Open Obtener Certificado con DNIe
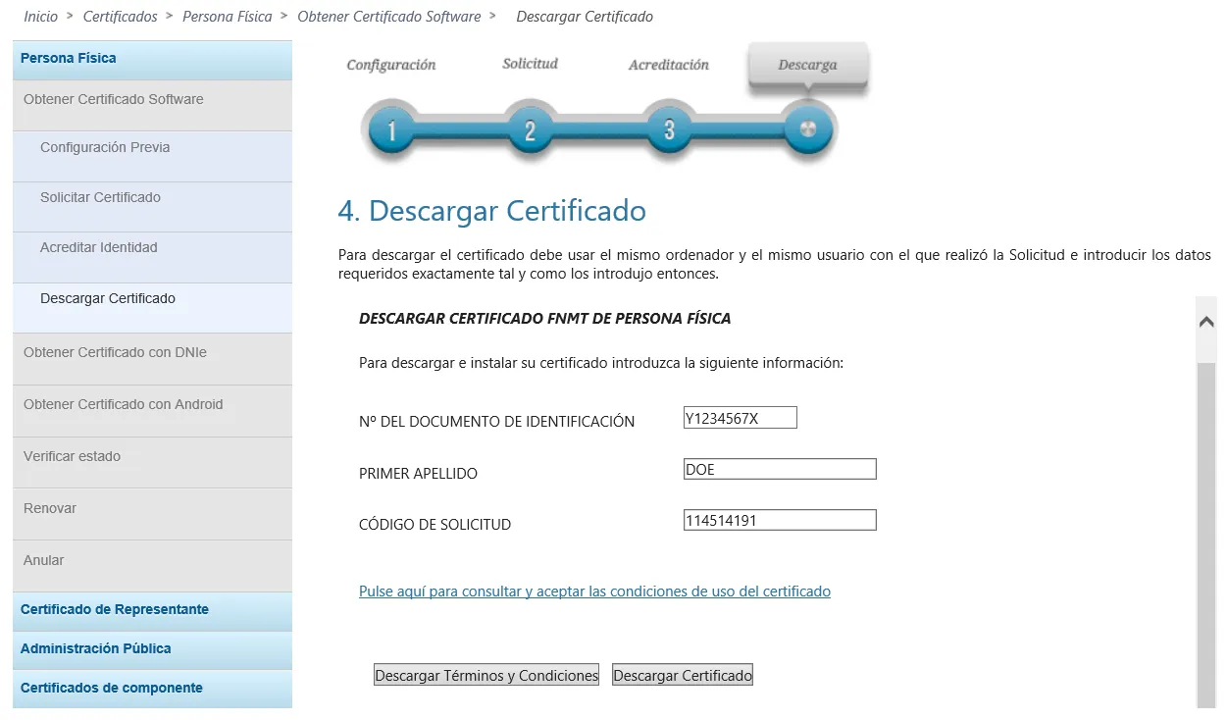The height and width of the screenshot is (720, 1227). coord(152,359)
